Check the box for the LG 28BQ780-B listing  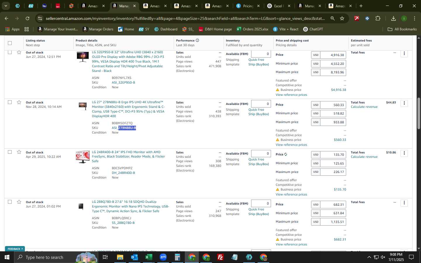pos(10,202)
